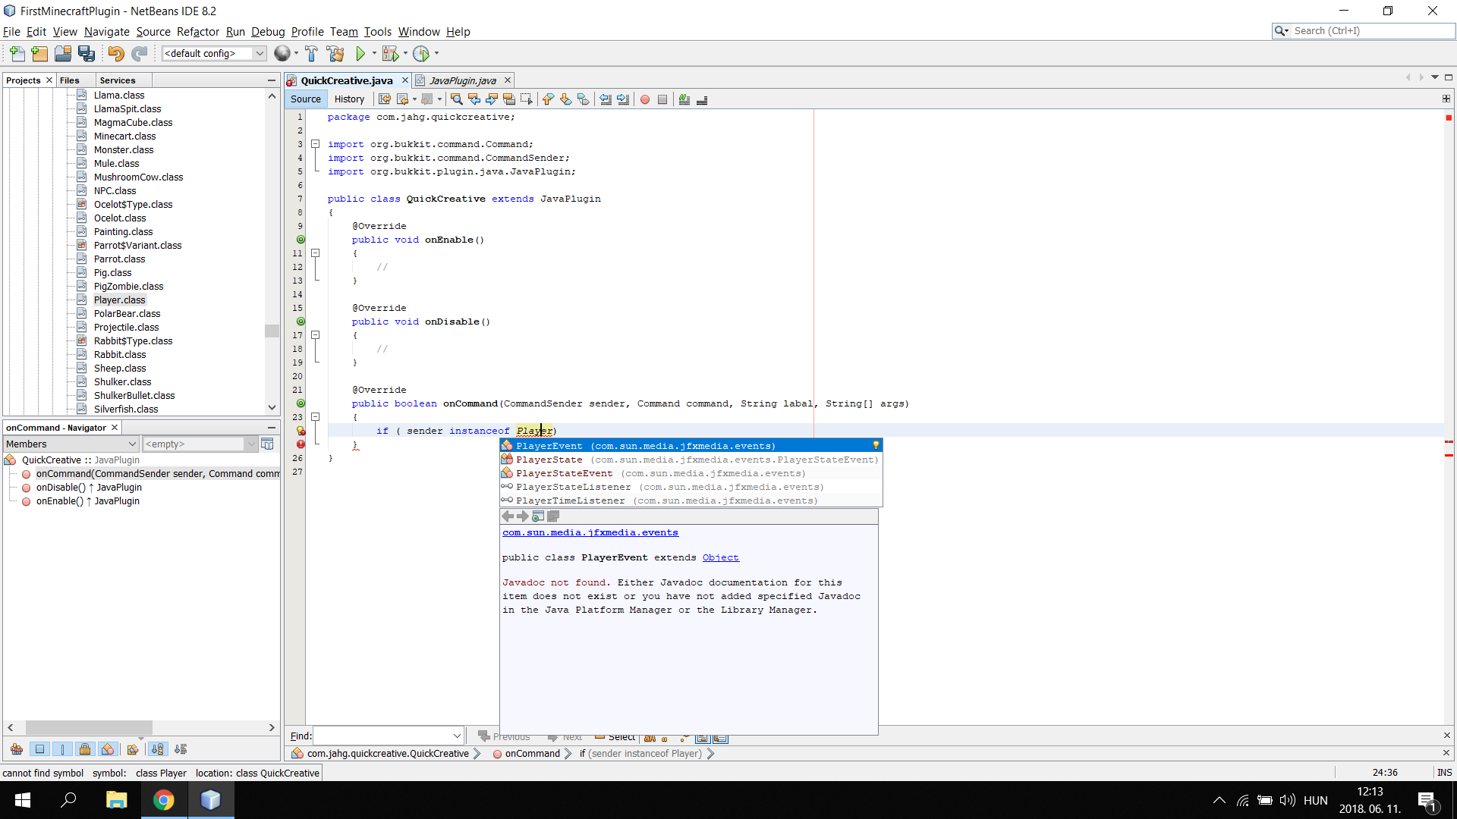Collapse the onCommand code fold at line 23
Image resolution: width=1457 pixels, height=819 pixels.
(315, 417)
